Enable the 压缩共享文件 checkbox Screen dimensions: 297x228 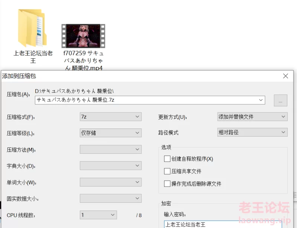[x=167, y=171]
